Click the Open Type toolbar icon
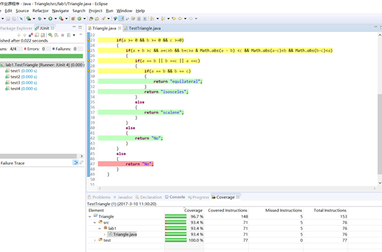The width and height of the screenshot is (382, 252). (91, 19)
